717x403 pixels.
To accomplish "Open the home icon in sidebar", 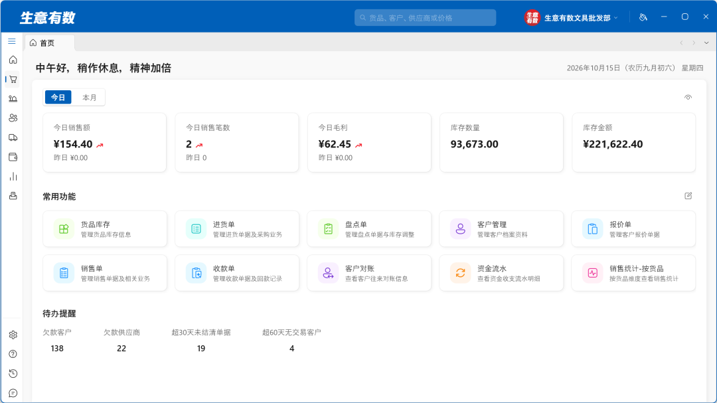I will tap(13, 60).
